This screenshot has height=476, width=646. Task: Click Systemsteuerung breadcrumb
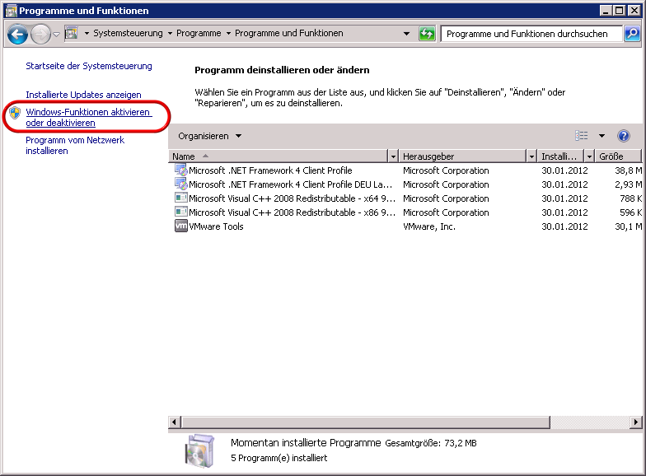point(128,33)
